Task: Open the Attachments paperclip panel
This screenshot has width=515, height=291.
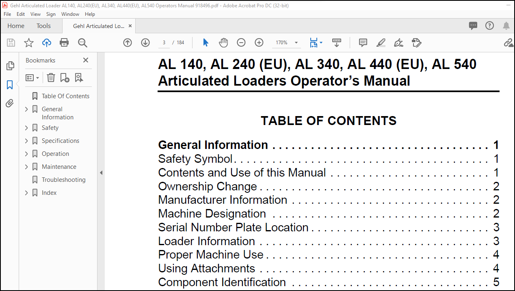Action: [10, 103]
